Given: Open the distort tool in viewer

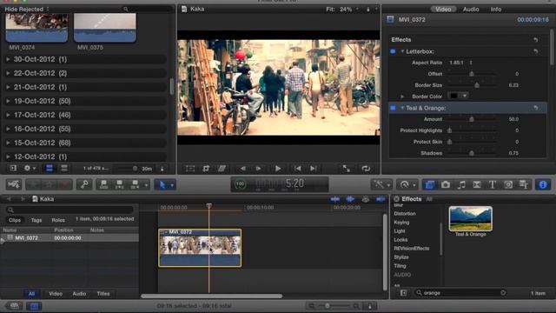Looking at the screenshot, I should (222, 169).
